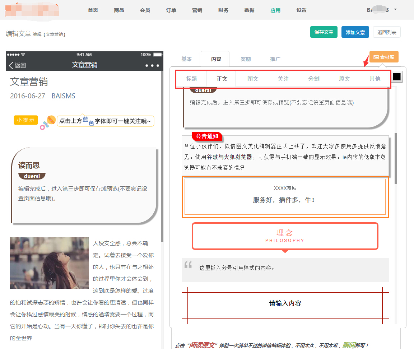This screenshot has width=414, height=349.
Task: Click the template list vertical scrollbar
Action: point(396,158)
